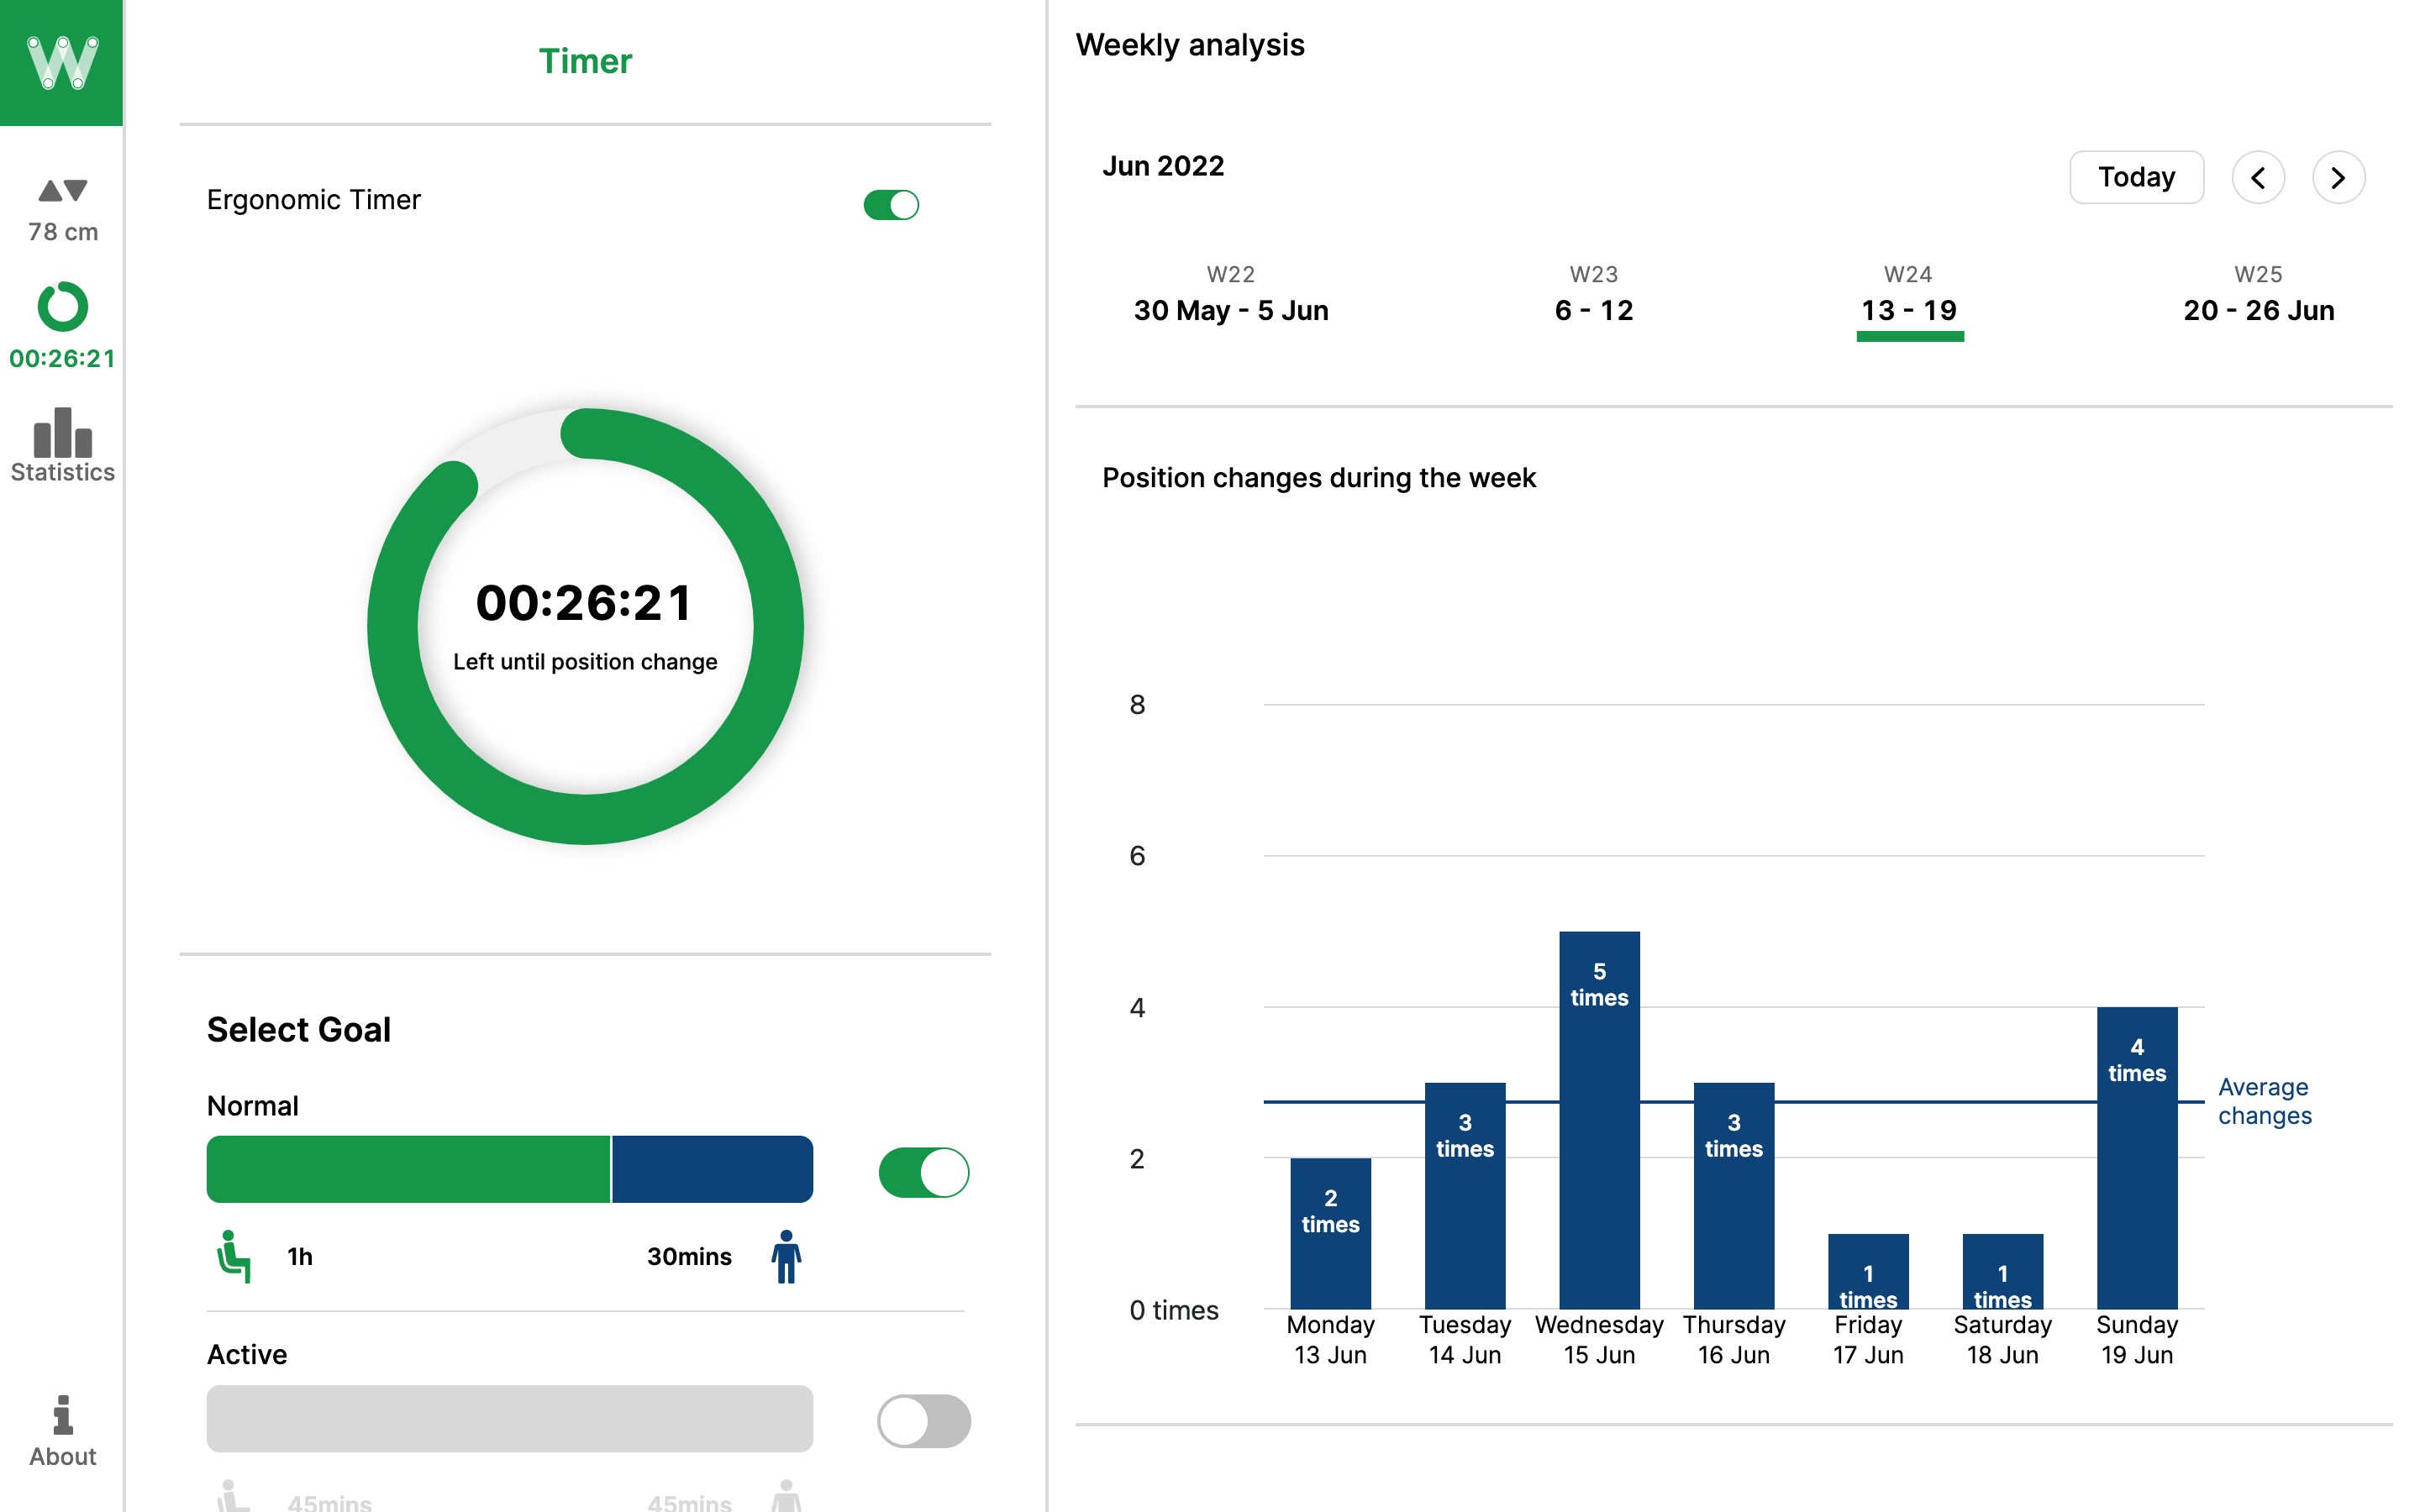Open the desk height up/down arrows icon
The image size is (2420, 1512).
[x=62, y=191]
